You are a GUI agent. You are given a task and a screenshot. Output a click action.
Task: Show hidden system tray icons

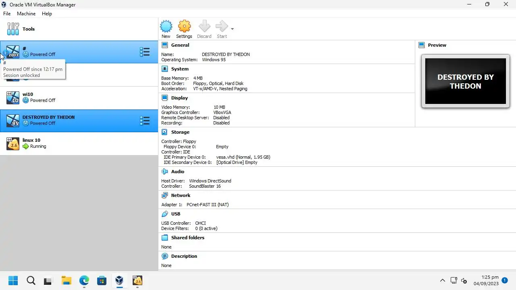442,280
